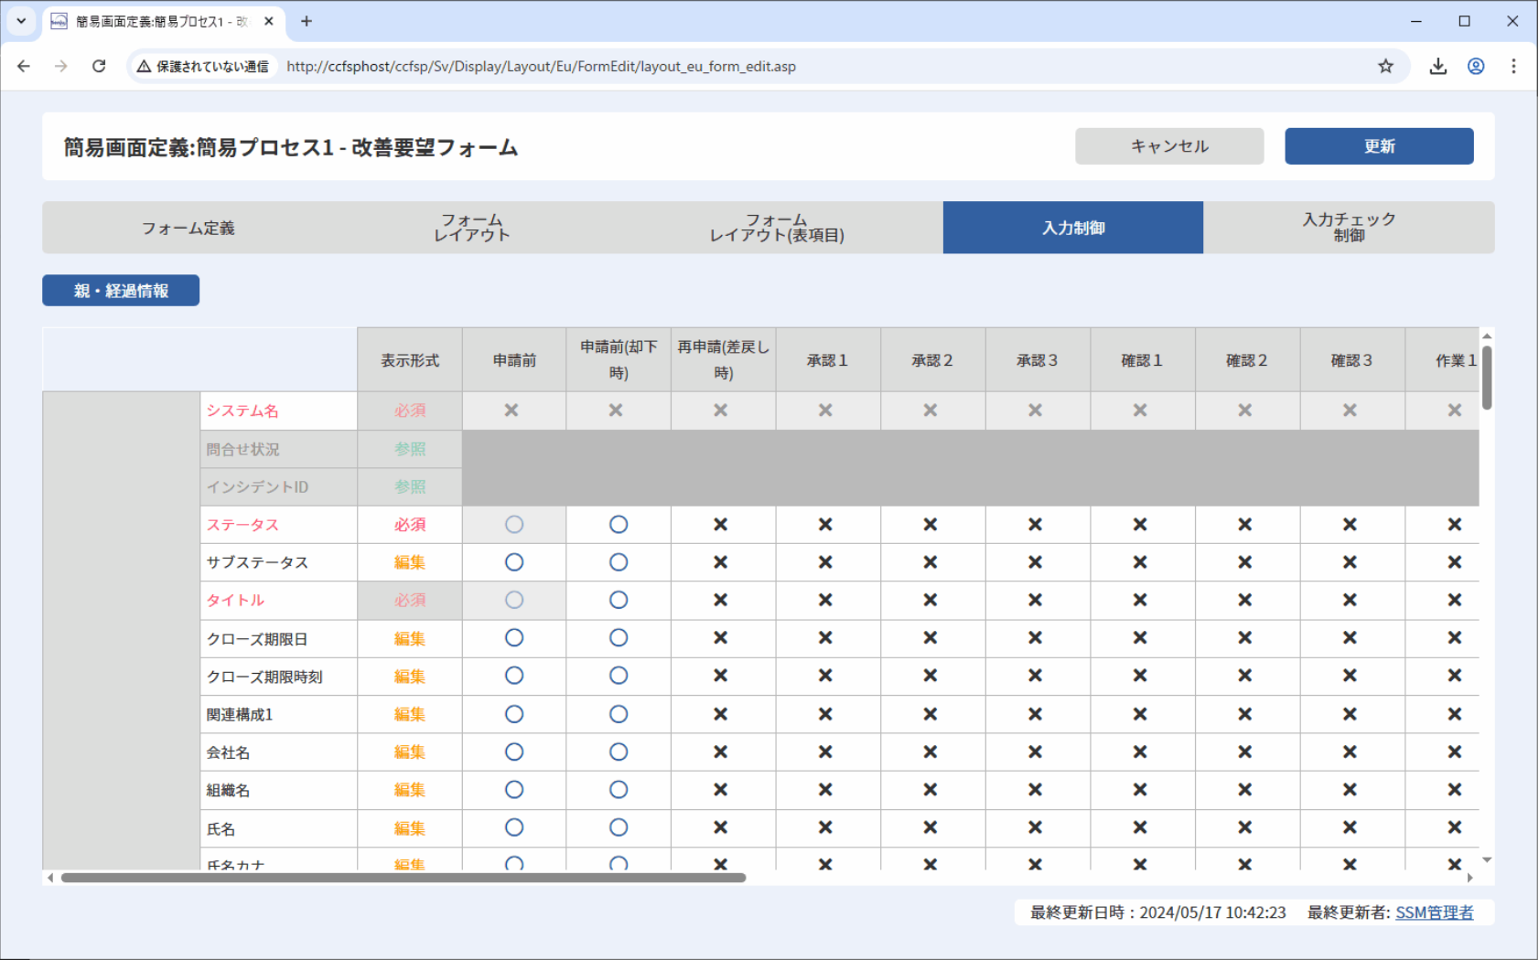Click 編集 display type for 会社名
Screen dimensions: 1539x960
(410, 752)
